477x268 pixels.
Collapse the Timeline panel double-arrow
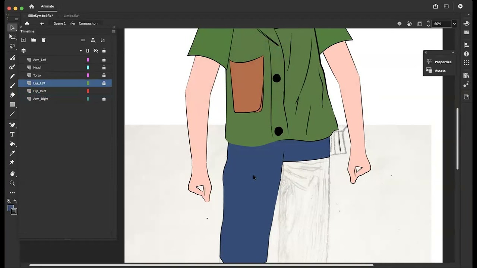tap(114, 27)
